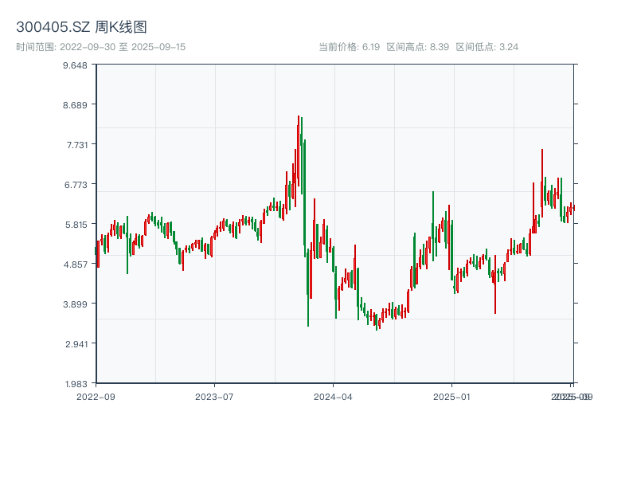Click x-axis date label 2022-09
The image size is (637, 478).
pos(96,397)
